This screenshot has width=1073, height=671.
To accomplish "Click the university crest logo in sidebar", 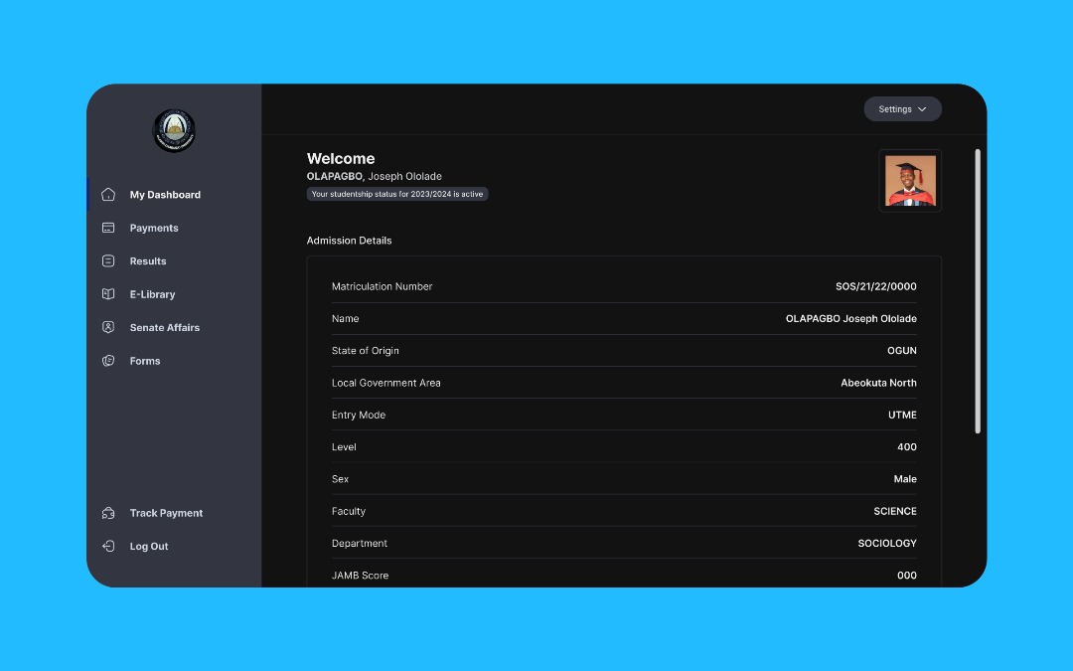I will point(174,130).
